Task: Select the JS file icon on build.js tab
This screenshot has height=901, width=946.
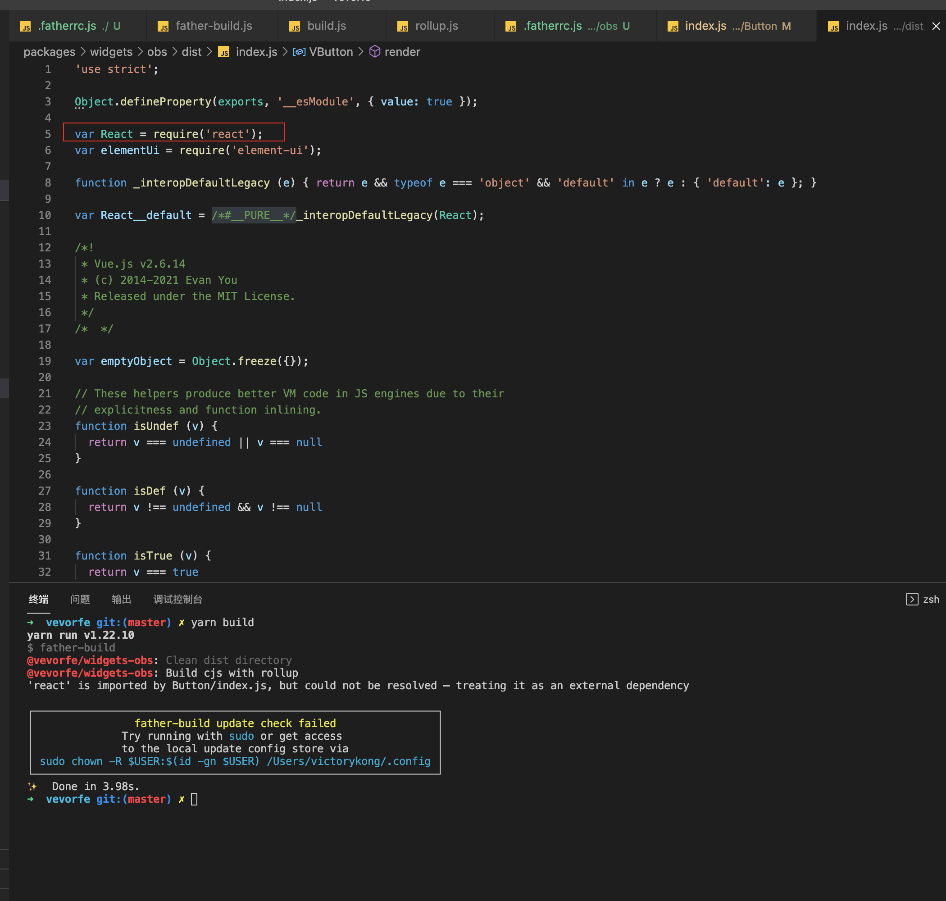Action: 296,26
